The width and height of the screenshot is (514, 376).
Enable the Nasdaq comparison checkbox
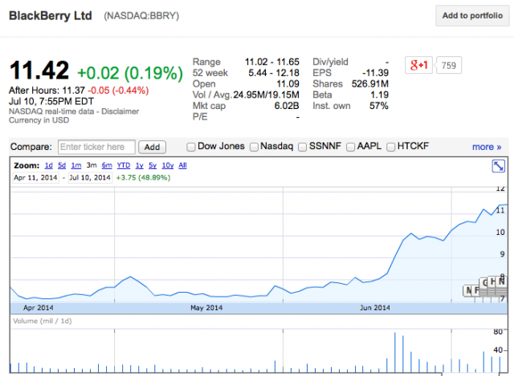(x=254, y=147)
